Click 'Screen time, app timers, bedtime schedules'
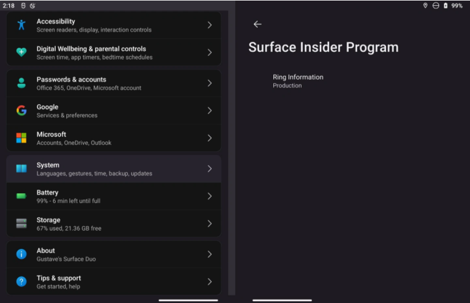The width and height of the screenshot is (470, 303). tap(94, 57)
